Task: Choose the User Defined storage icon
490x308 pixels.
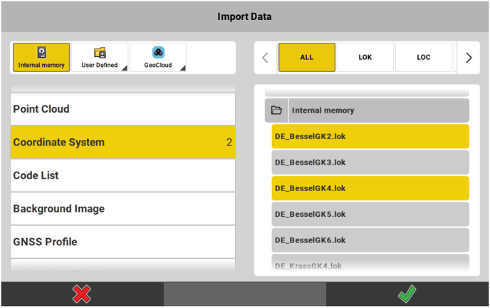Action: 100,53
